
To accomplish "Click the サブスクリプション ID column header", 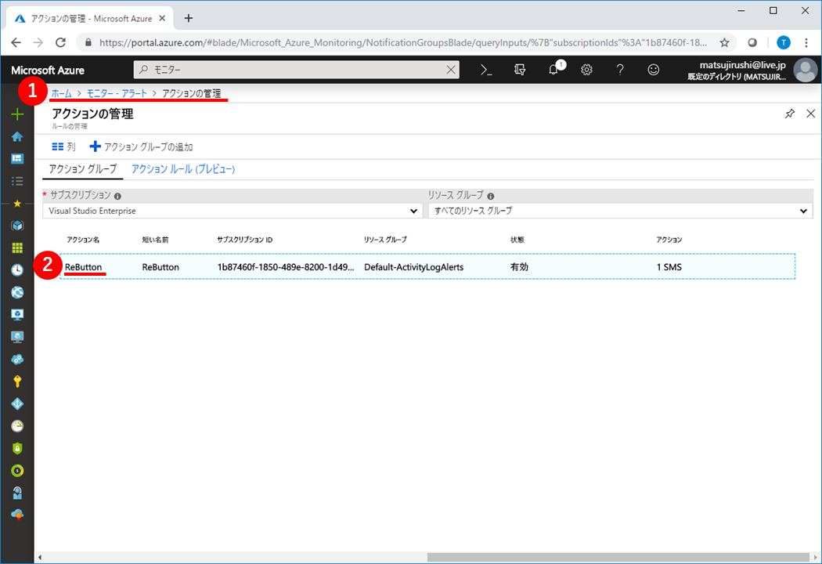I will (x=245, y=240).
